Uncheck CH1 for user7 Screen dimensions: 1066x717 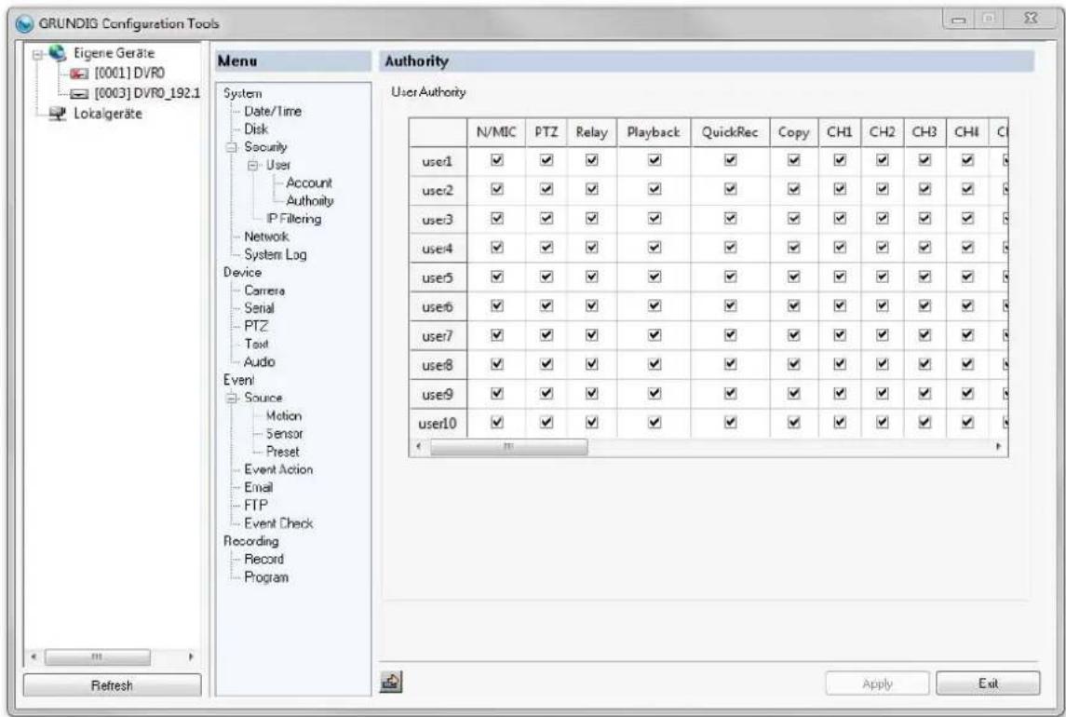(x=840, y=335)
